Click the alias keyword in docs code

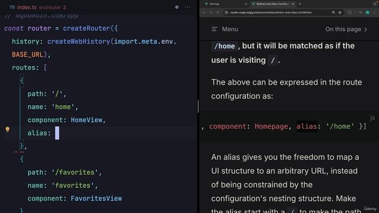[x=307, y=126]
